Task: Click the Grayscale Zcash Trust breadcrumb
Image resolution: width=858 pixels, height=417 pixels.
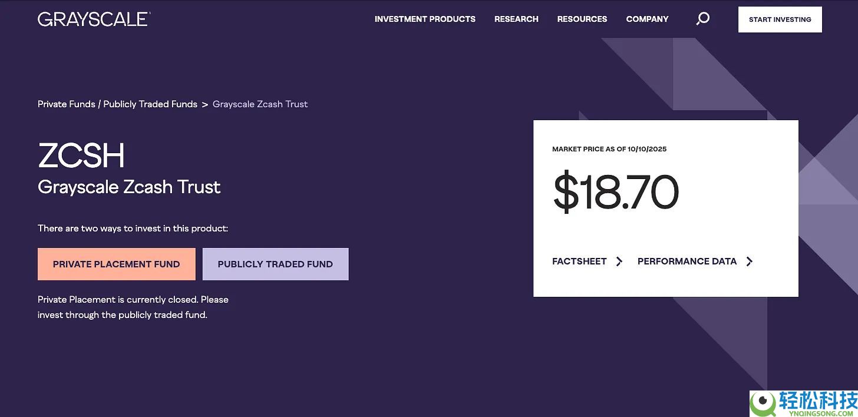Action: (260, 104)
